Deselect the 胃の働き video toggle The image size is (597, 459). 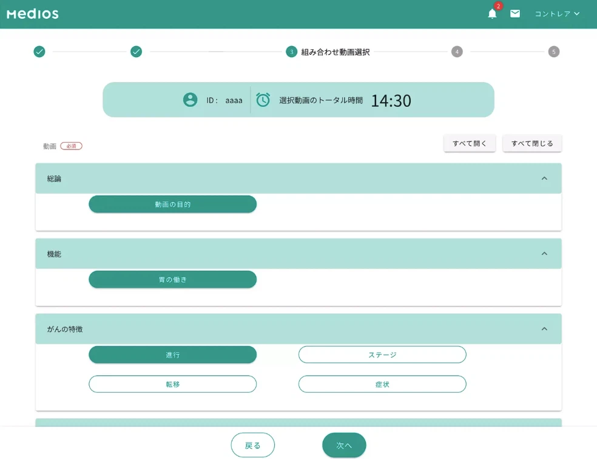click(x=172, y=280)
